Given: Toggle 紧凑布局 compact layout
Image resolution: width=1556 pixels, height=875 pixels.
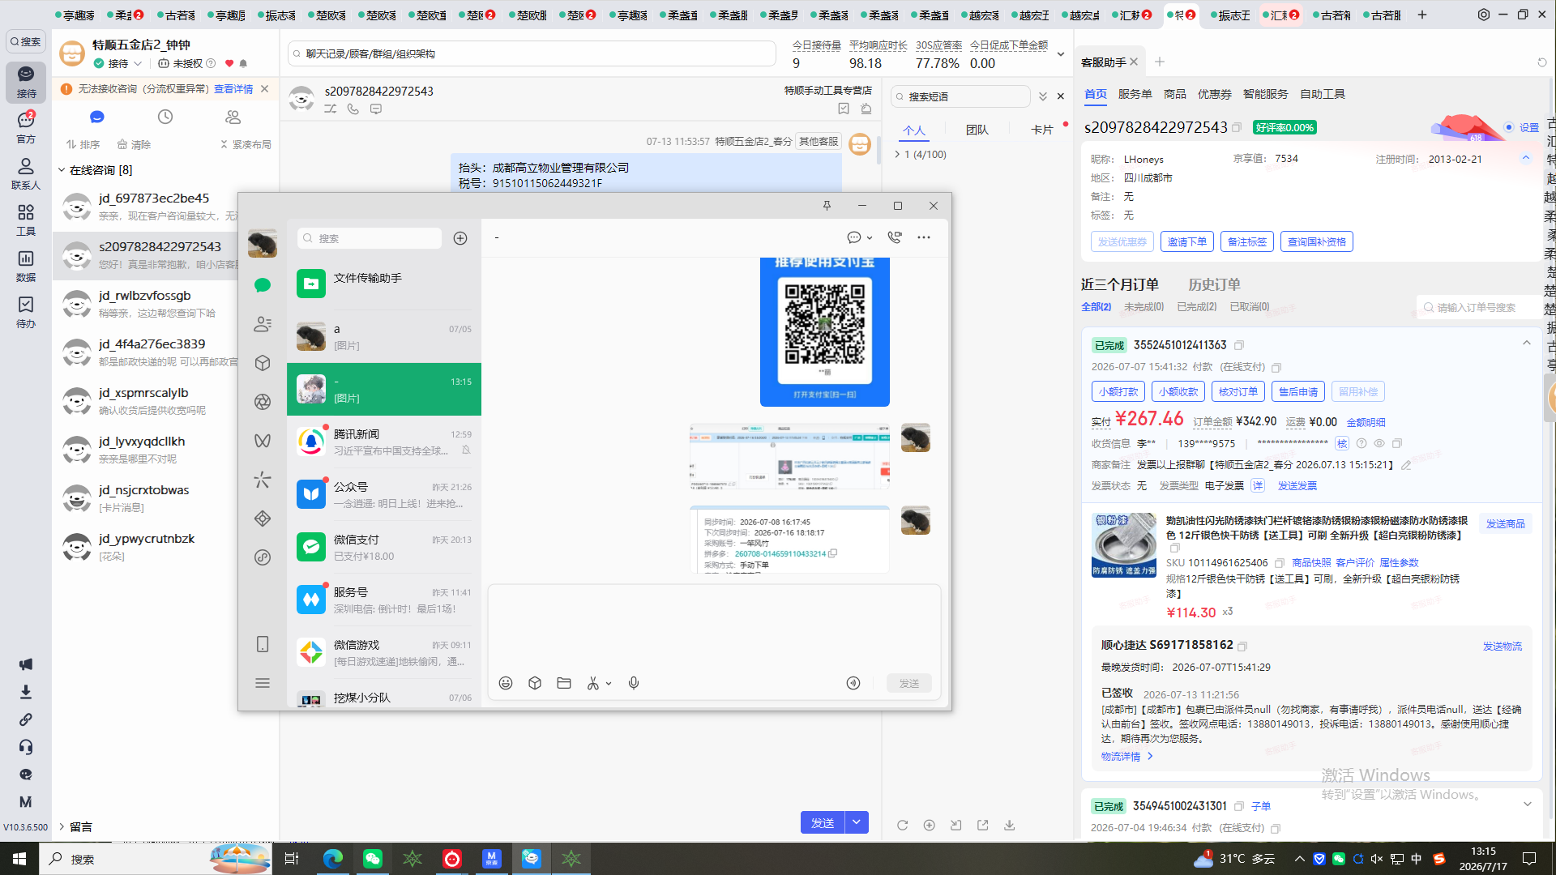Looking at the screenshot, I should (x=246, y=144).
